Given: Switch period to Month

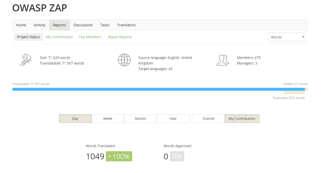Looking at the screenshot, I should click(141, 119).
